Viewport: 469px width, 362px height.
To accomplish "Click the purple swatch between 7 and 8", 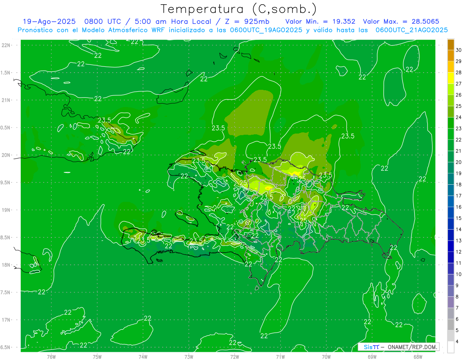I will click(451, 302).
